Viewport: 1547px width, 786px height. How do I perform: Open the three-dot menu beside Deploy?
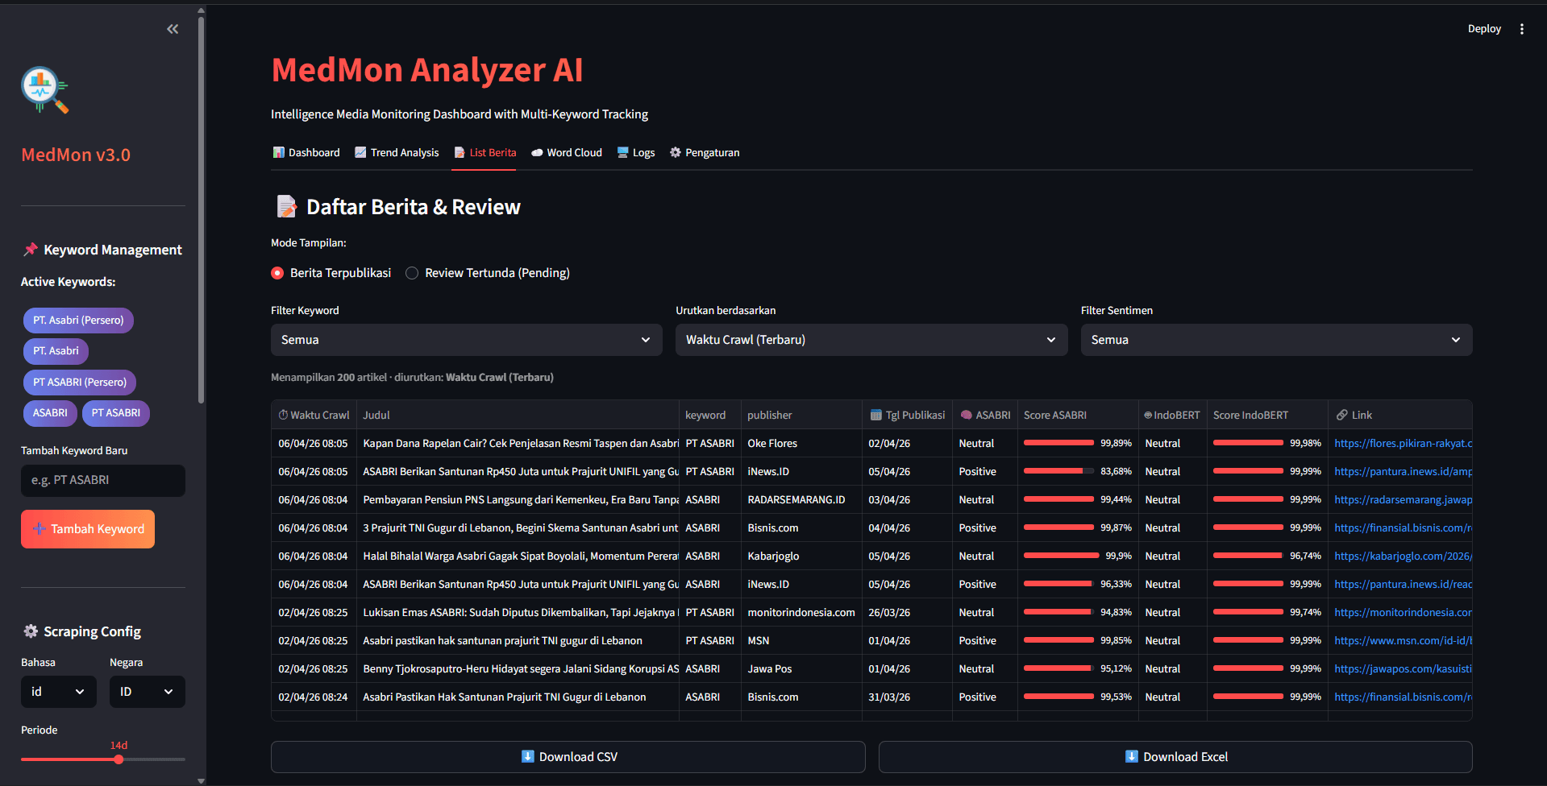pos(1522,29)
